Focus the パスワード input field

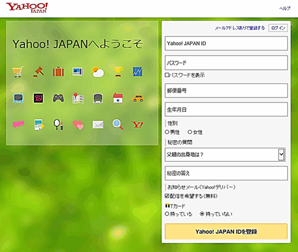click(x=226, y=62)
